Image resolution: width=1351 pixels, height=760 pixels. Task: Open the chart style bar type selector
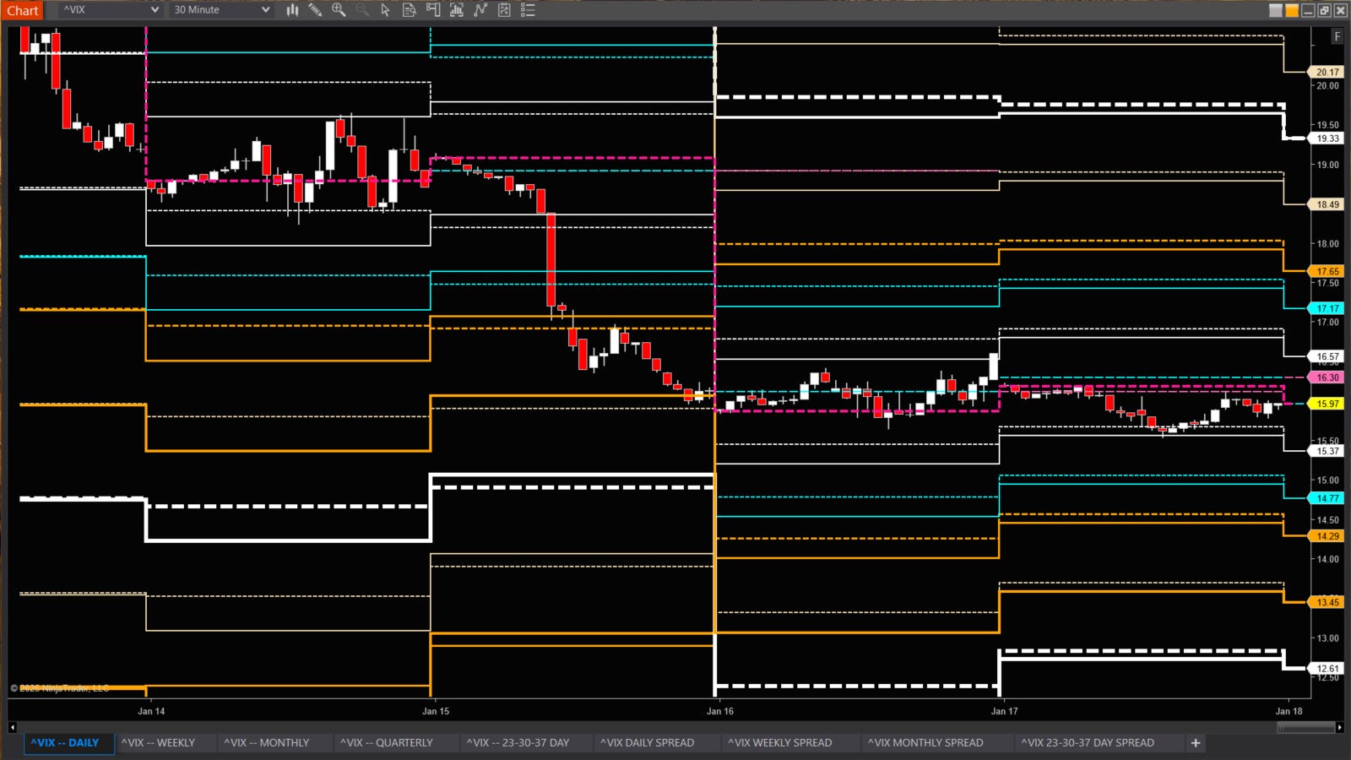click(x=292, y=10)
